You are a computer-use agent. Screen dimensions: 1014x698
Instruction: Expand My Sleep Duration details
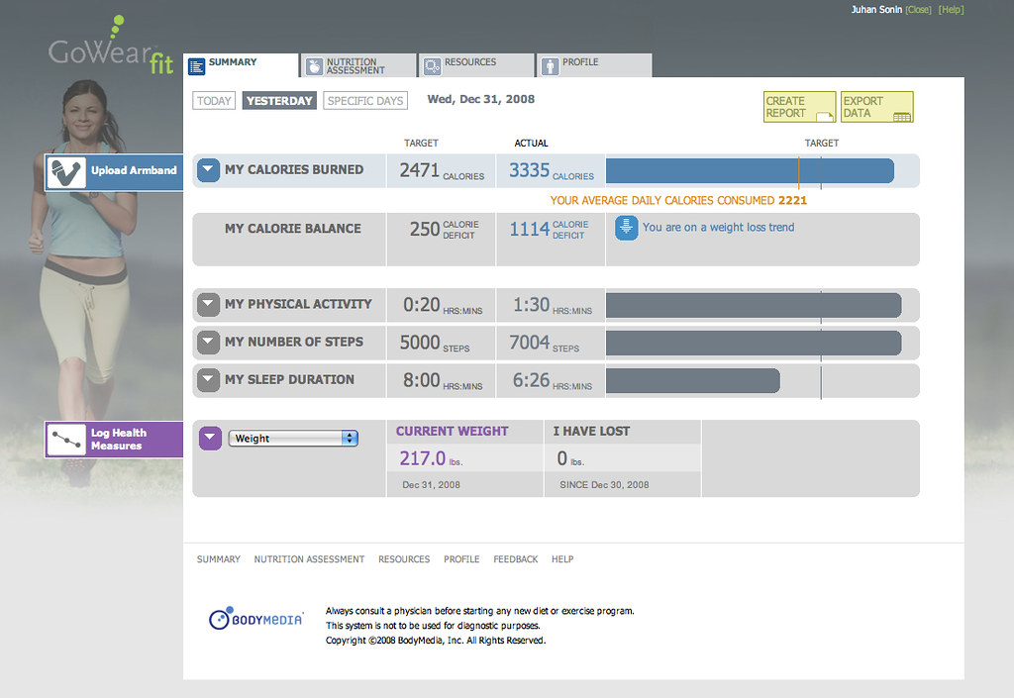point(208,380)
